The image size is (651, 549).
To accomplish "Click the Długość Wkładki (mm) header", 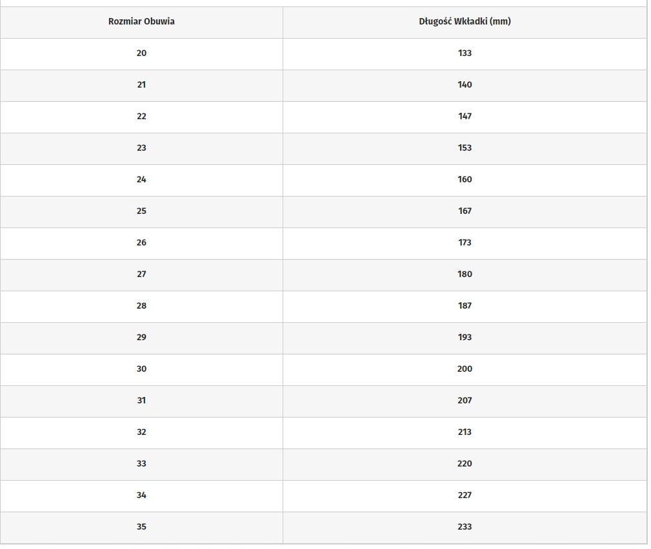I will (465, 21).
